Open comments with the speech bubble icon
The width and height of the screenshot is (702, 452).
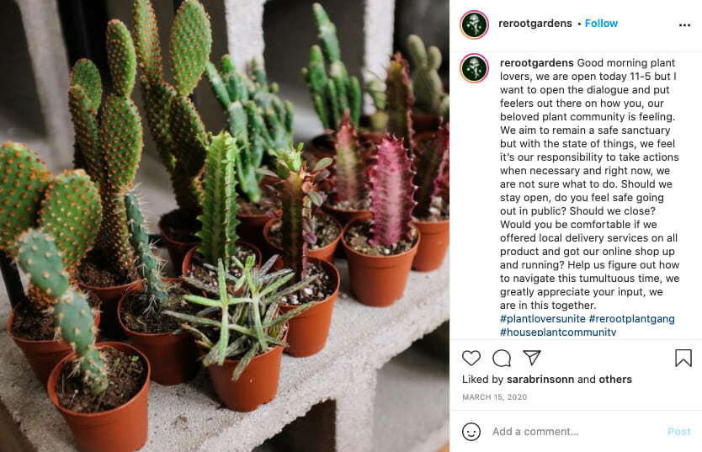pyautogui.click(x=502, y=358)
